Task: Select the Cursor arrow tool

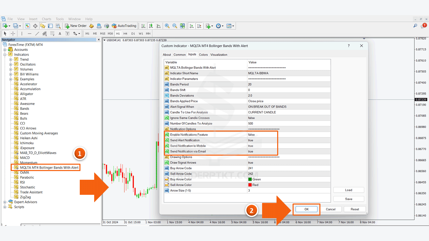Action: click(x=5, y=33)
